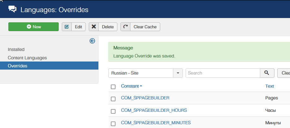Click the Languages speech-bubble header icon

tap(12, 9)
